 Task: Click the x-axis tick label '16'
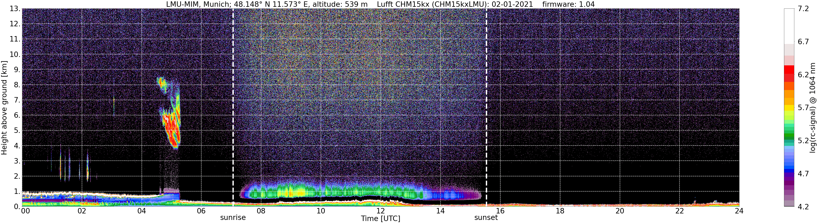(500, 211)
